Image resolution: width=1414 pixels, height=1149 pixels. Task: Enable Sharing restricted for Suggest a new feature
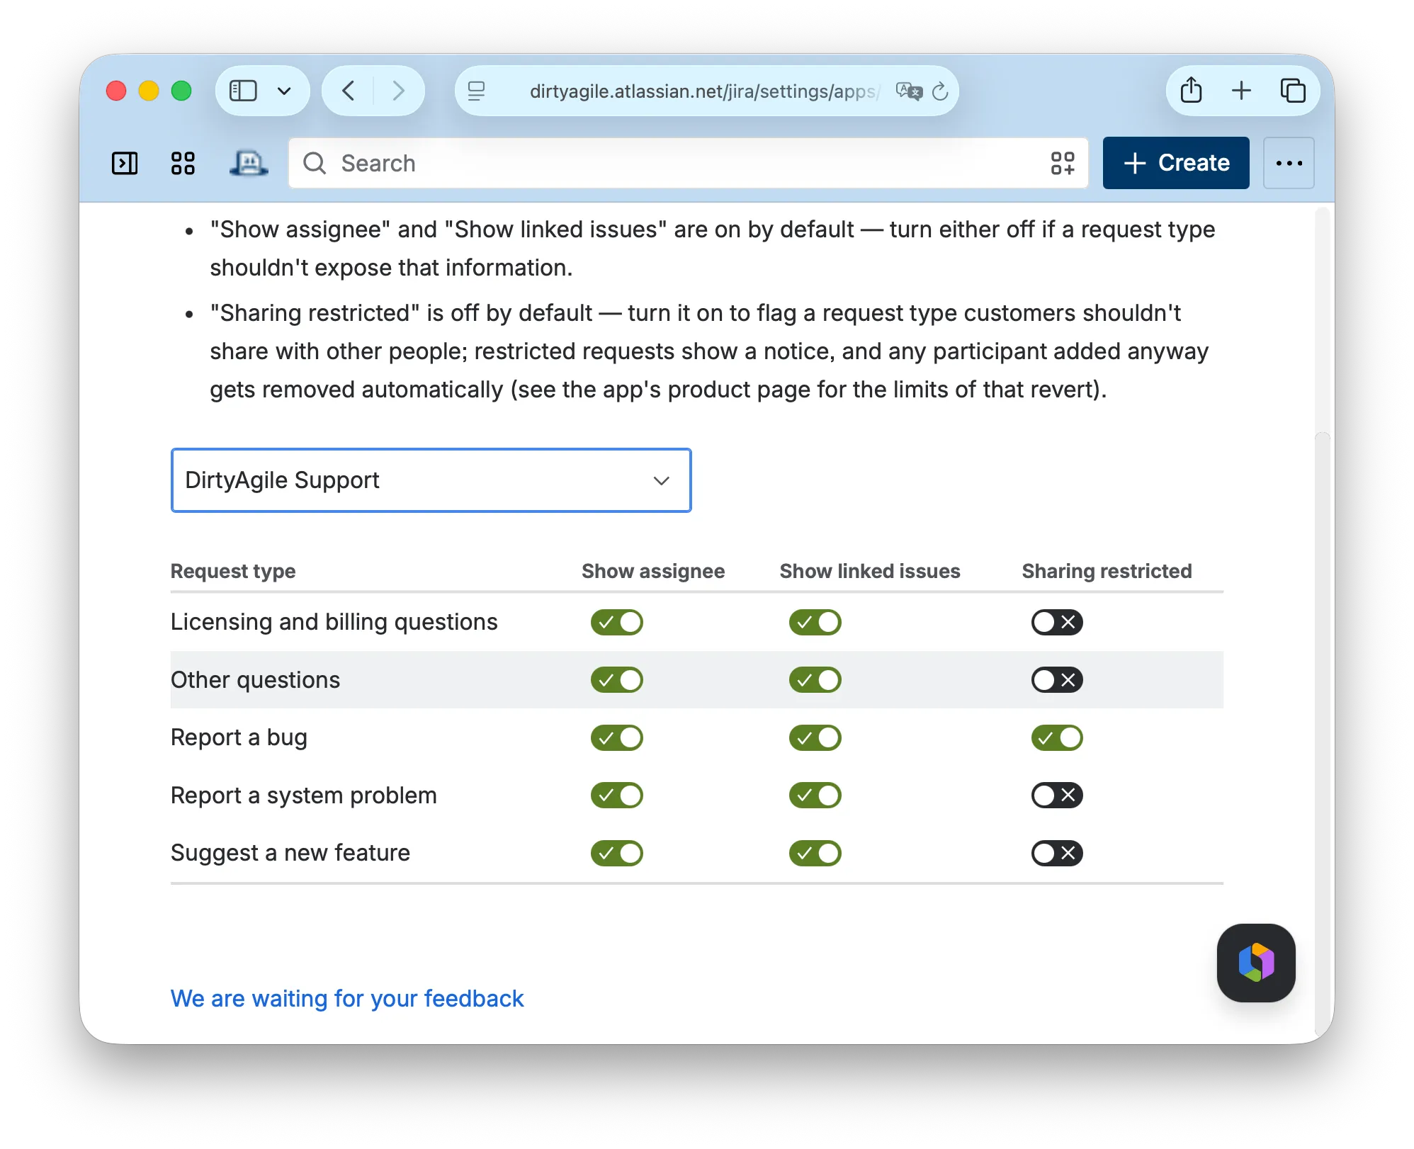point(1057,853)
